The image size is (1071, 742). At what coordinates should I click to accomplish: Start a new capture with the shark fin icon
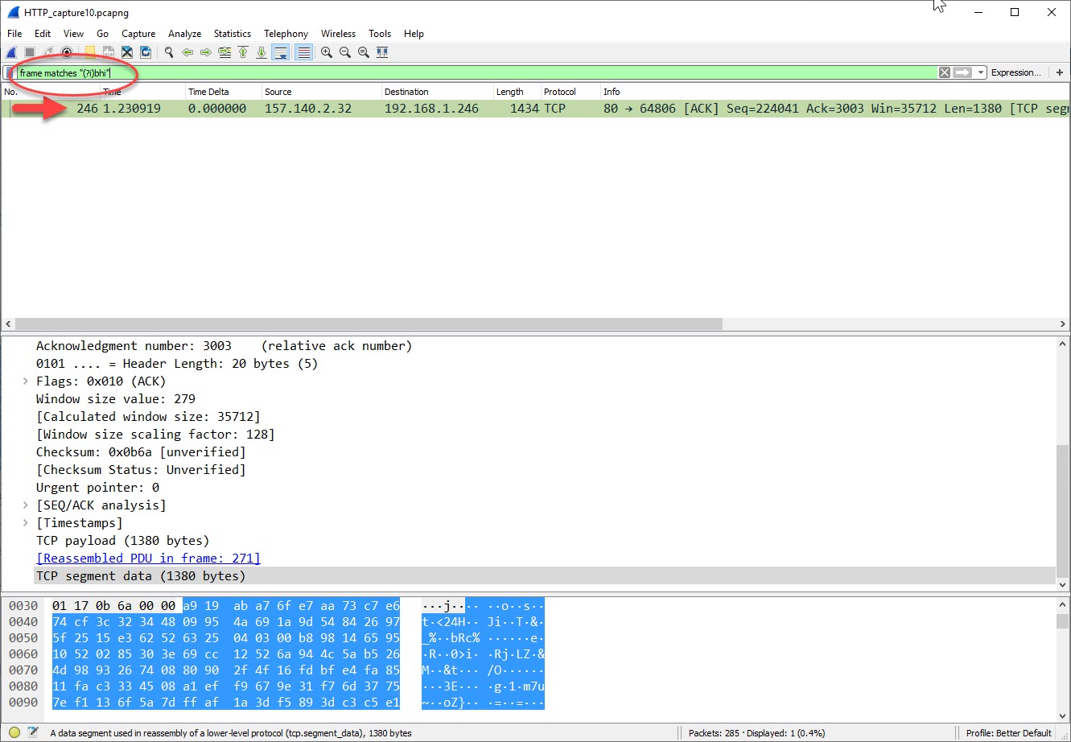click(11, 52)
